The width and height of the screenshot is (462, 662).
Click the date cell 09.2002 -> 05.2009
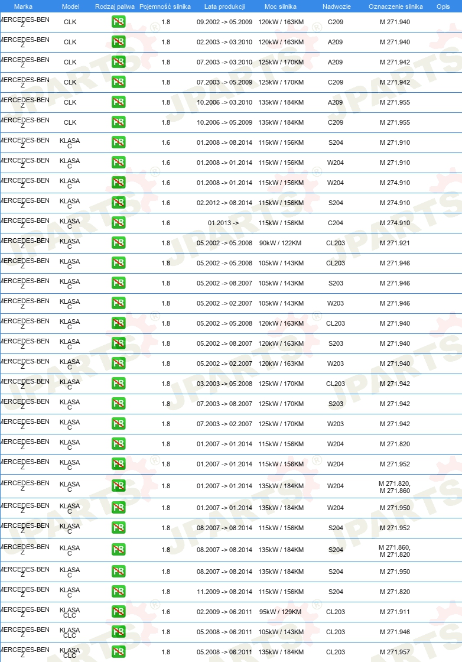pos(225,22)
